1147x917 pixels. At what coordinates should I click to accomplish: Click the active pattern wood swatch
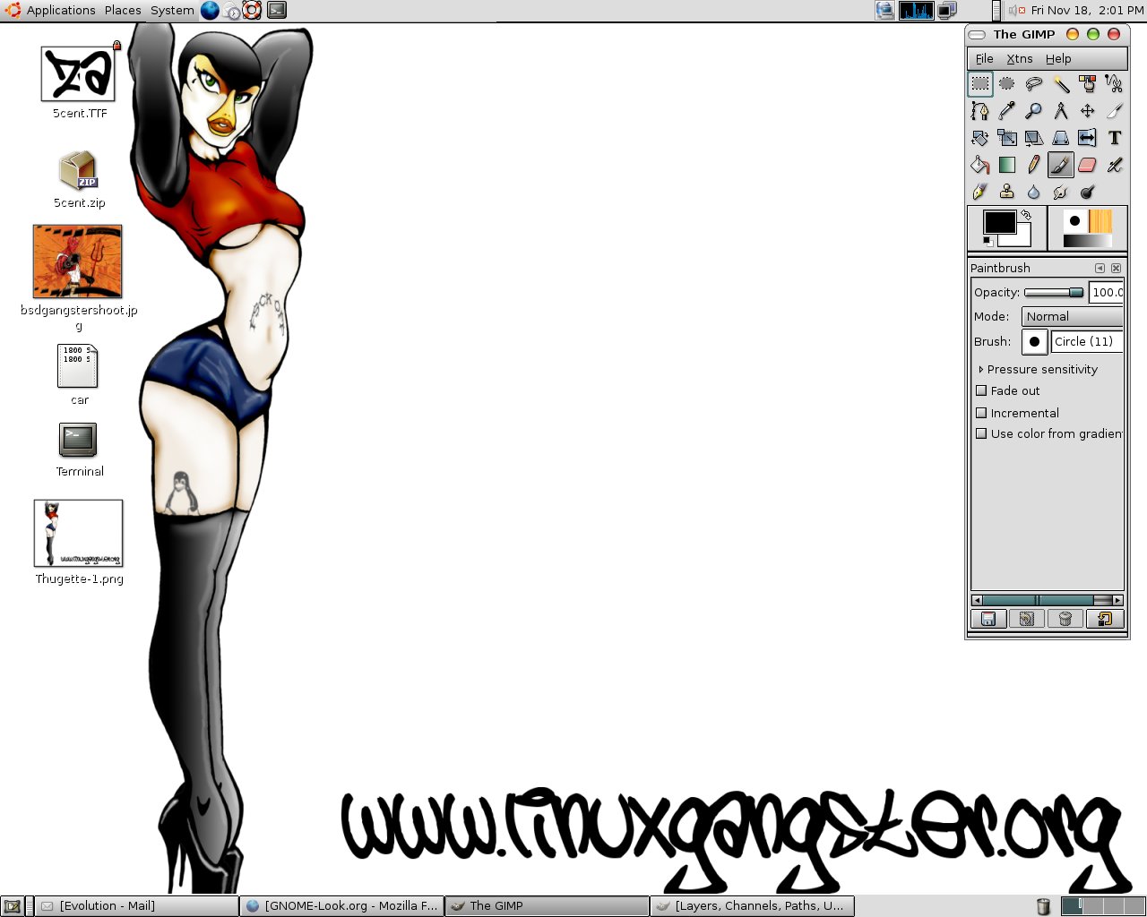(1100, 221)
